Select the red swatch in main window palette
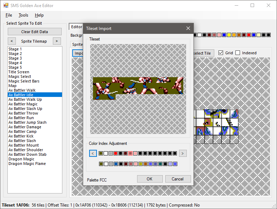The width and height of the screenshot is (277, 209). (x=249, y=35)
